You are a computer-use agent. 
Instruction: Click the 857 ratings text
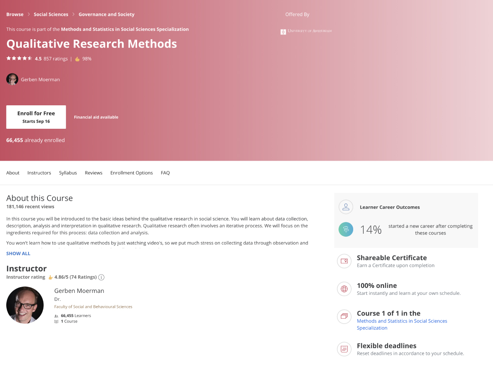pos(55,59)
